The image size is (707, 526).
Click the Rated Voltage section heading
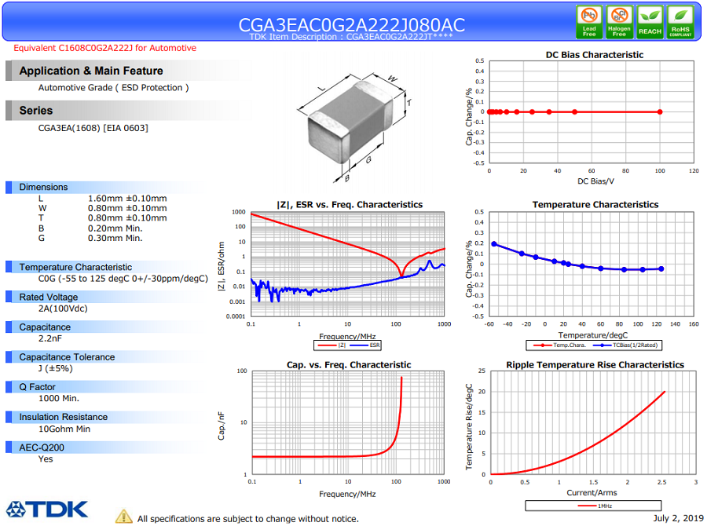point(49,297)
